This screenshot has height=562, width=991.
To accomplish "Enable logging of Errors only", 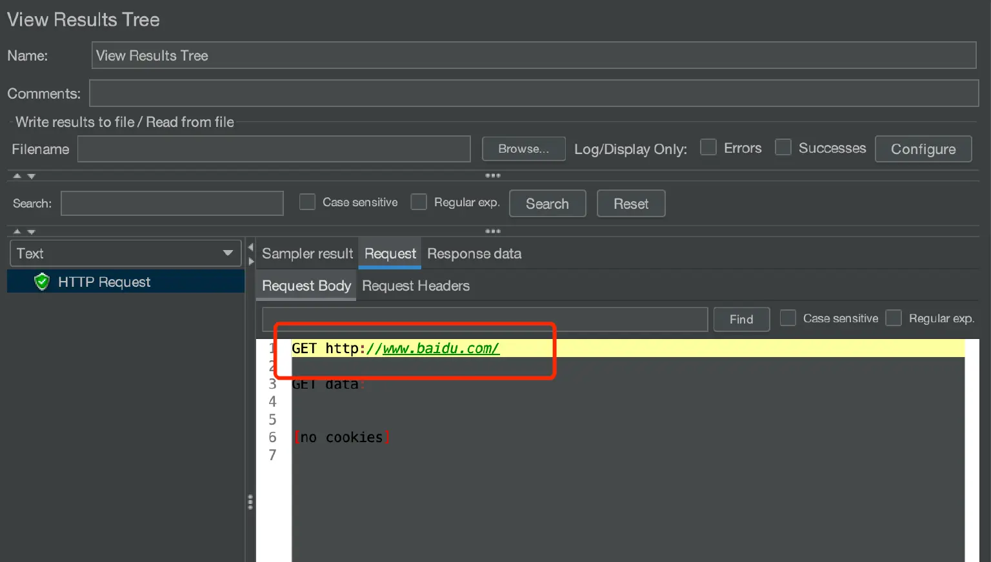I will pyautogui.click(x=708, y=147).
